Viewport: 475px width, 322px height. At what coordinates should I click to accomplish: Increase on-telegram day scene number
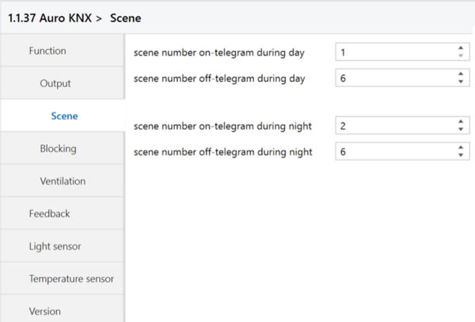coord(461,48)
